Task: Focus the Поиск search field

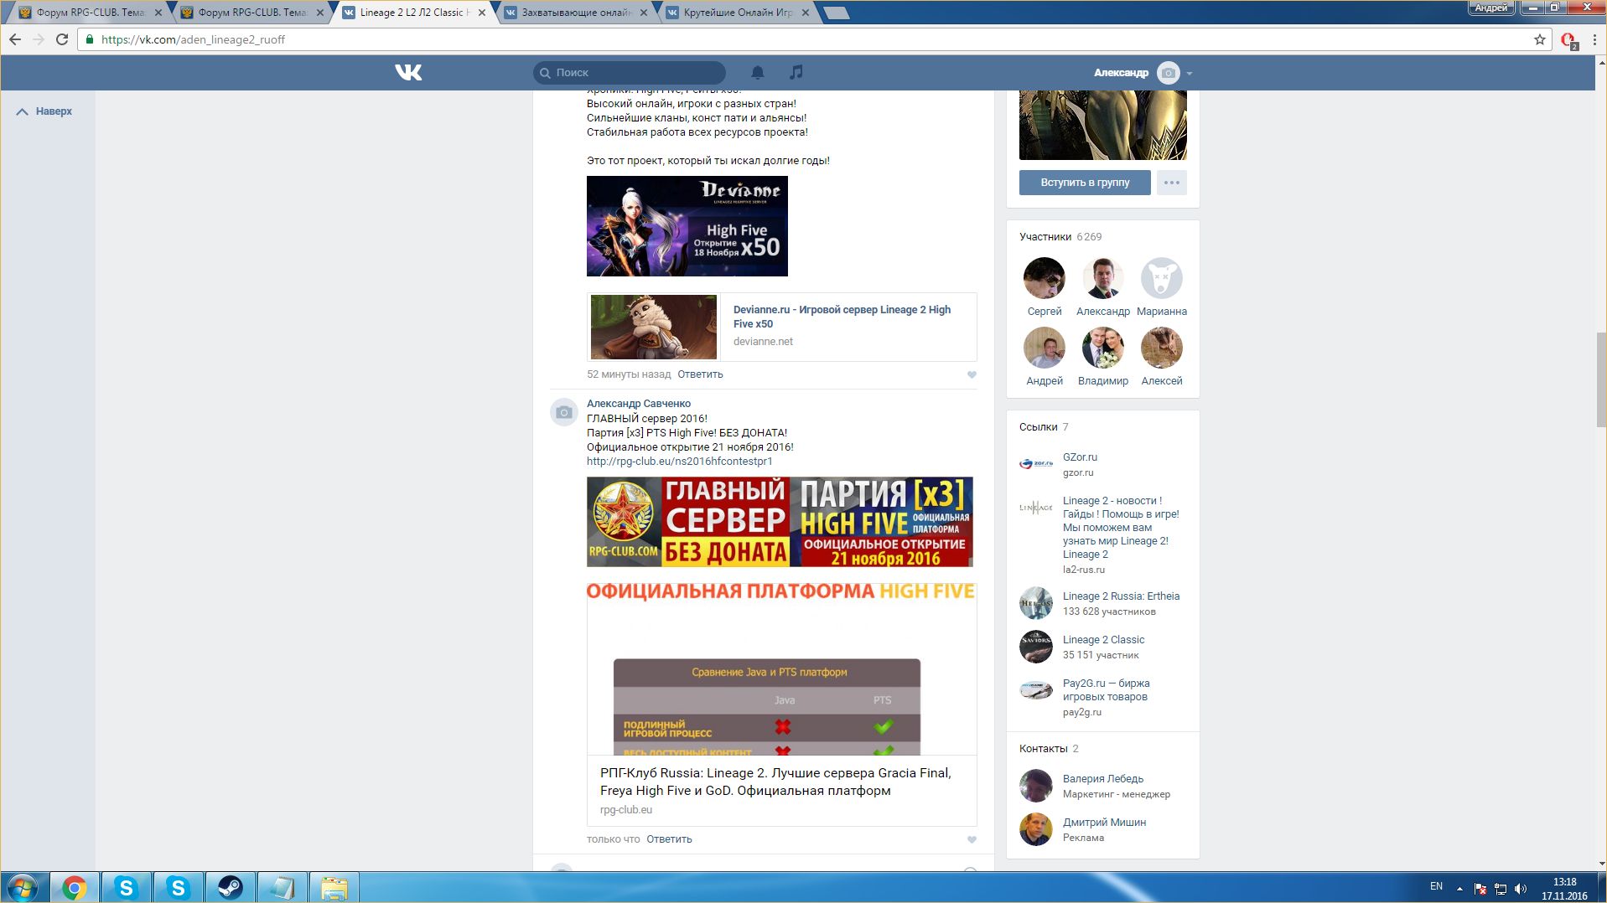Action: [x=630, y=72]
